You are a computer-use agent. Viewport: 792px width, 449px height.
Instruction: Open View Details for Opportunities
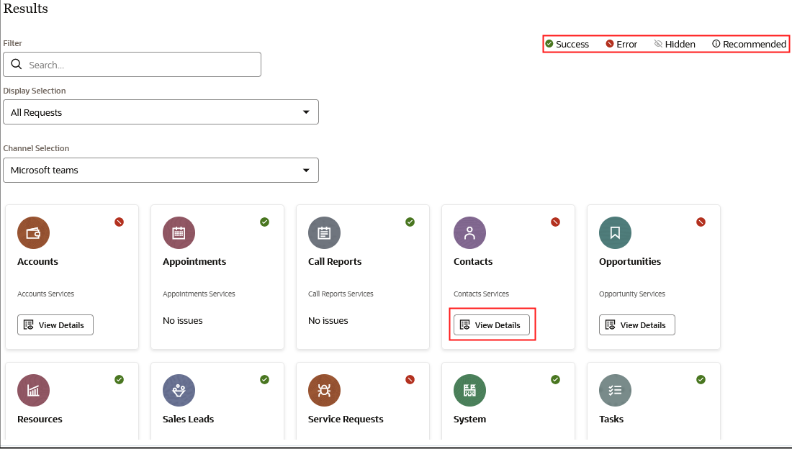pos(637,325)
